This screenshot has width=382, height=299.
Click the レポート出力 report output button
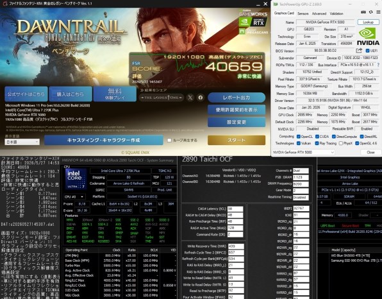237,98
